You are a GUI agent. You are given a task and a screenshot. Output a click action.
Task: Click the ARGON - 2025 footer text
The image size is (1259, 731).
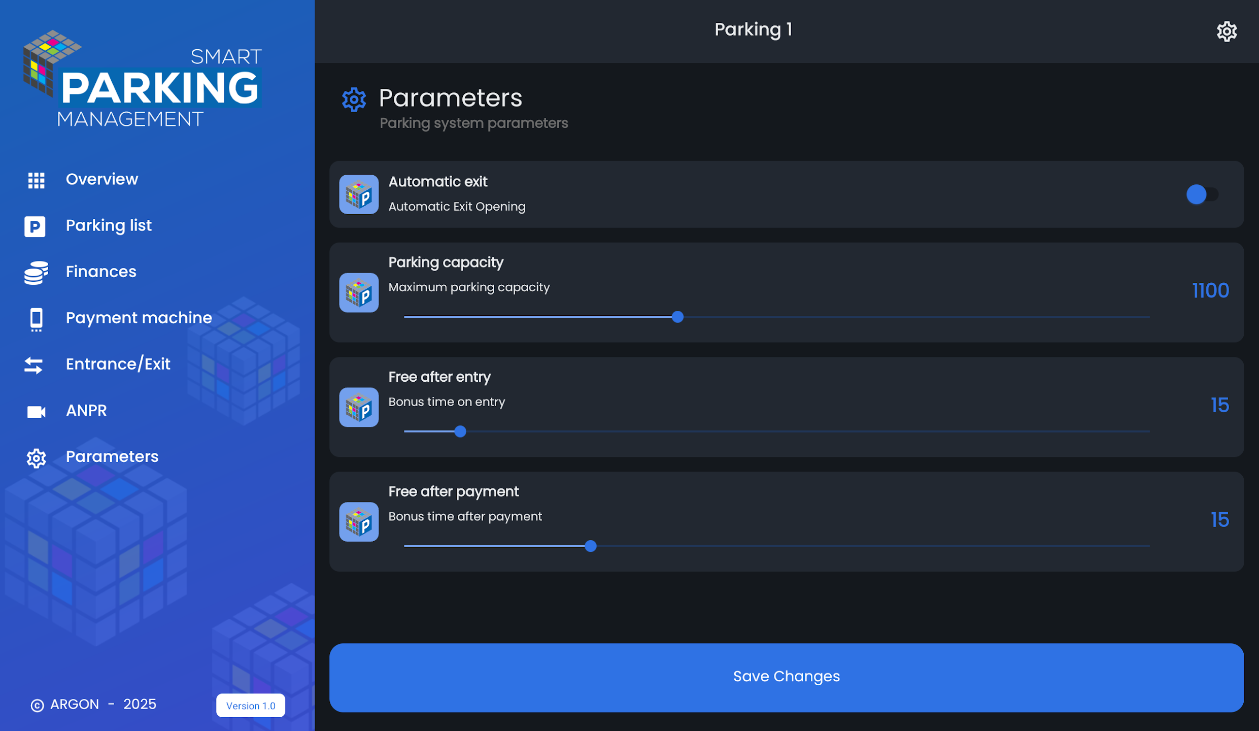tap(103, 705)
